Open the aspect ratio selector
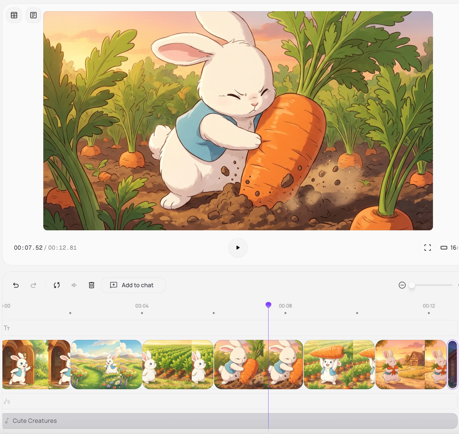459x434 pixels. coord(450,248)
